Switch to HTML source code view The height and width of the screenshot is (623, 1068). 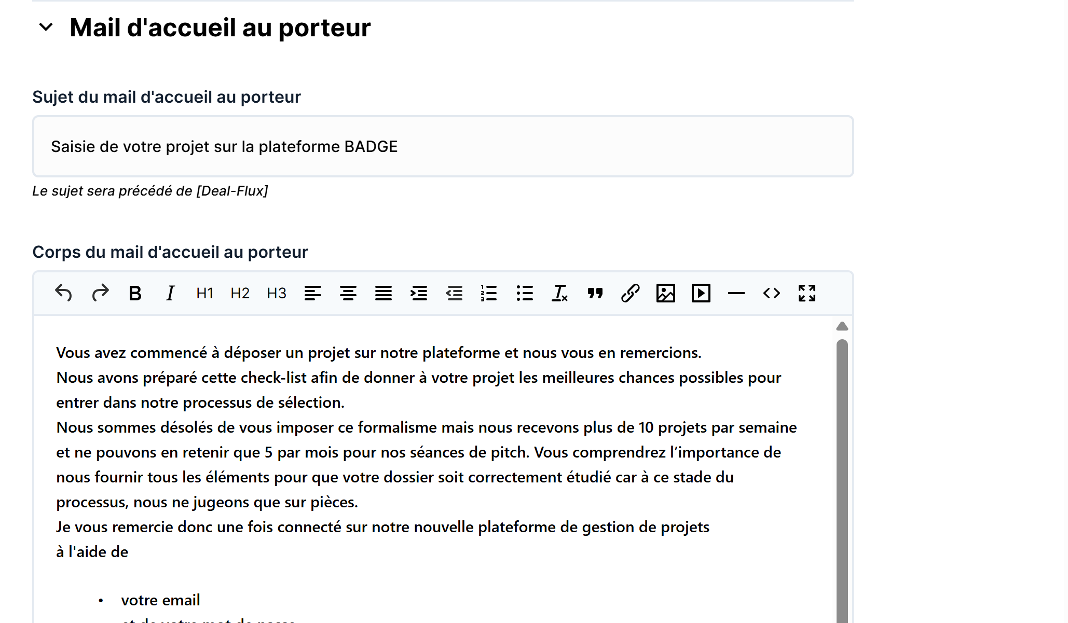(x=771, y=293)
